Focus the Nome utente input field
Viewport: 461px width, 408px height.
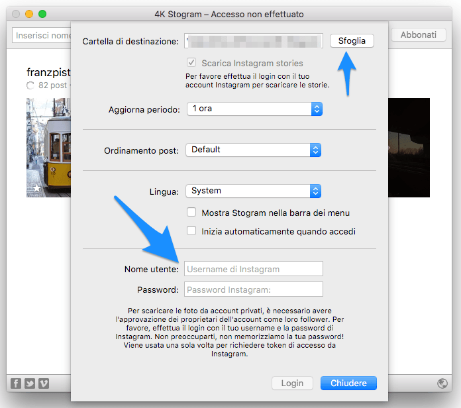click(x=254, y=269)
